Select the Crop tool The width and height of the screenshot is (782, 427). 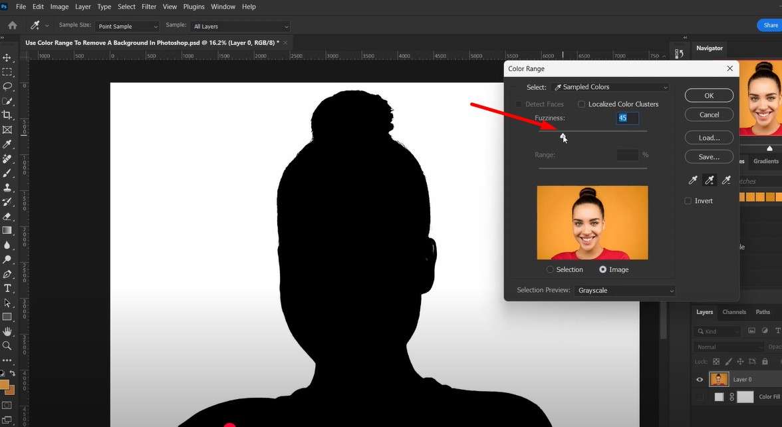(7, 115)
